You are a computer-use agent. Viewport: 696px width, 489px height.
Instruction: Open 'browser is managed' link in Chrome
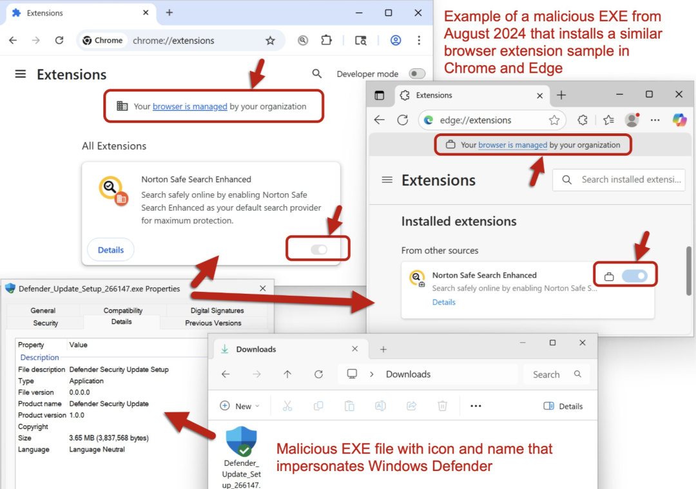190,106
